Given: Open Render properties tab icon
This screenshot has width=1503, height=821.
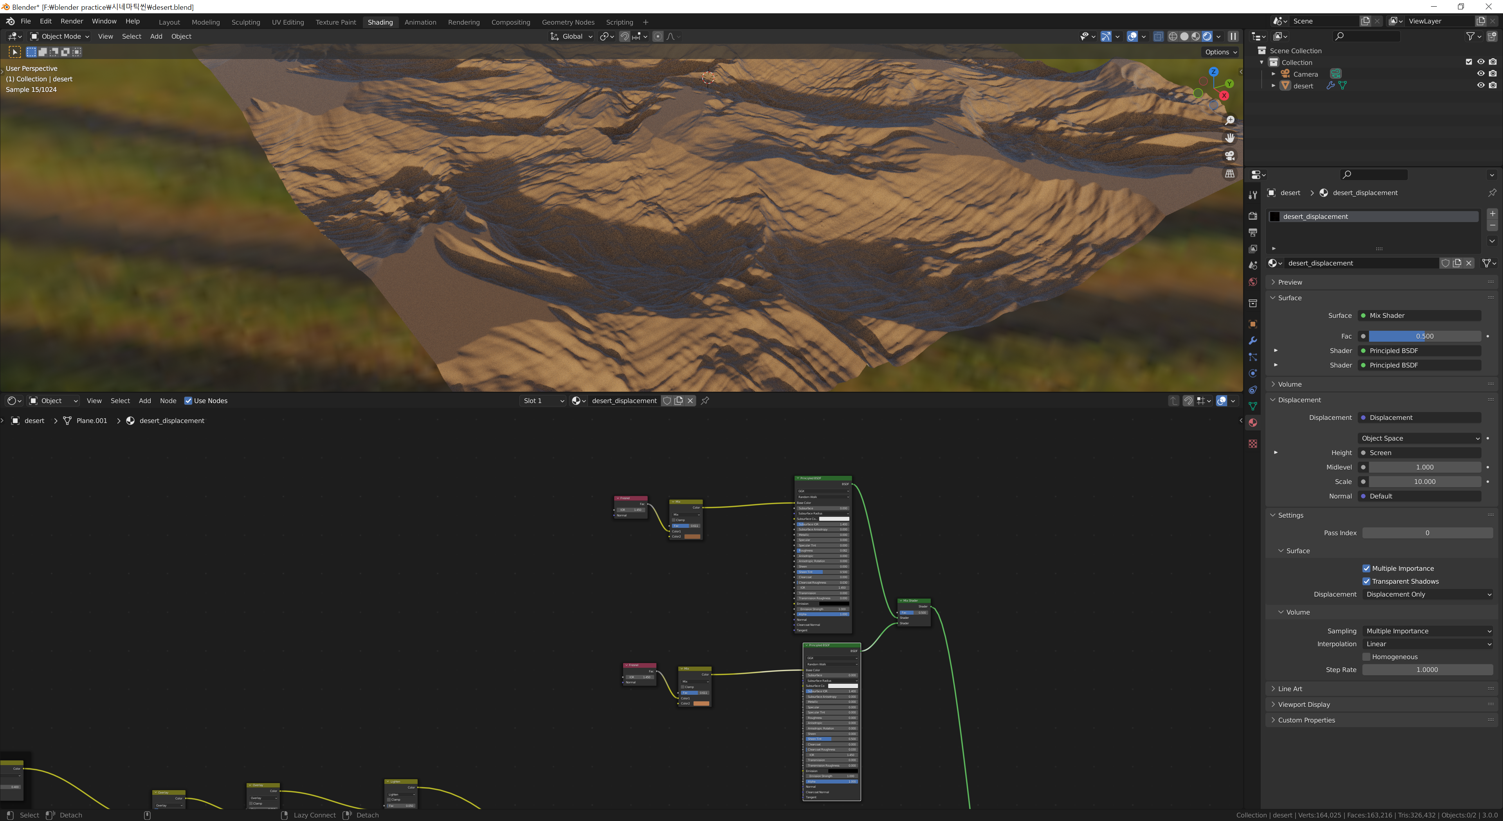Looking at the screenshot, I should click(1252, 215).
